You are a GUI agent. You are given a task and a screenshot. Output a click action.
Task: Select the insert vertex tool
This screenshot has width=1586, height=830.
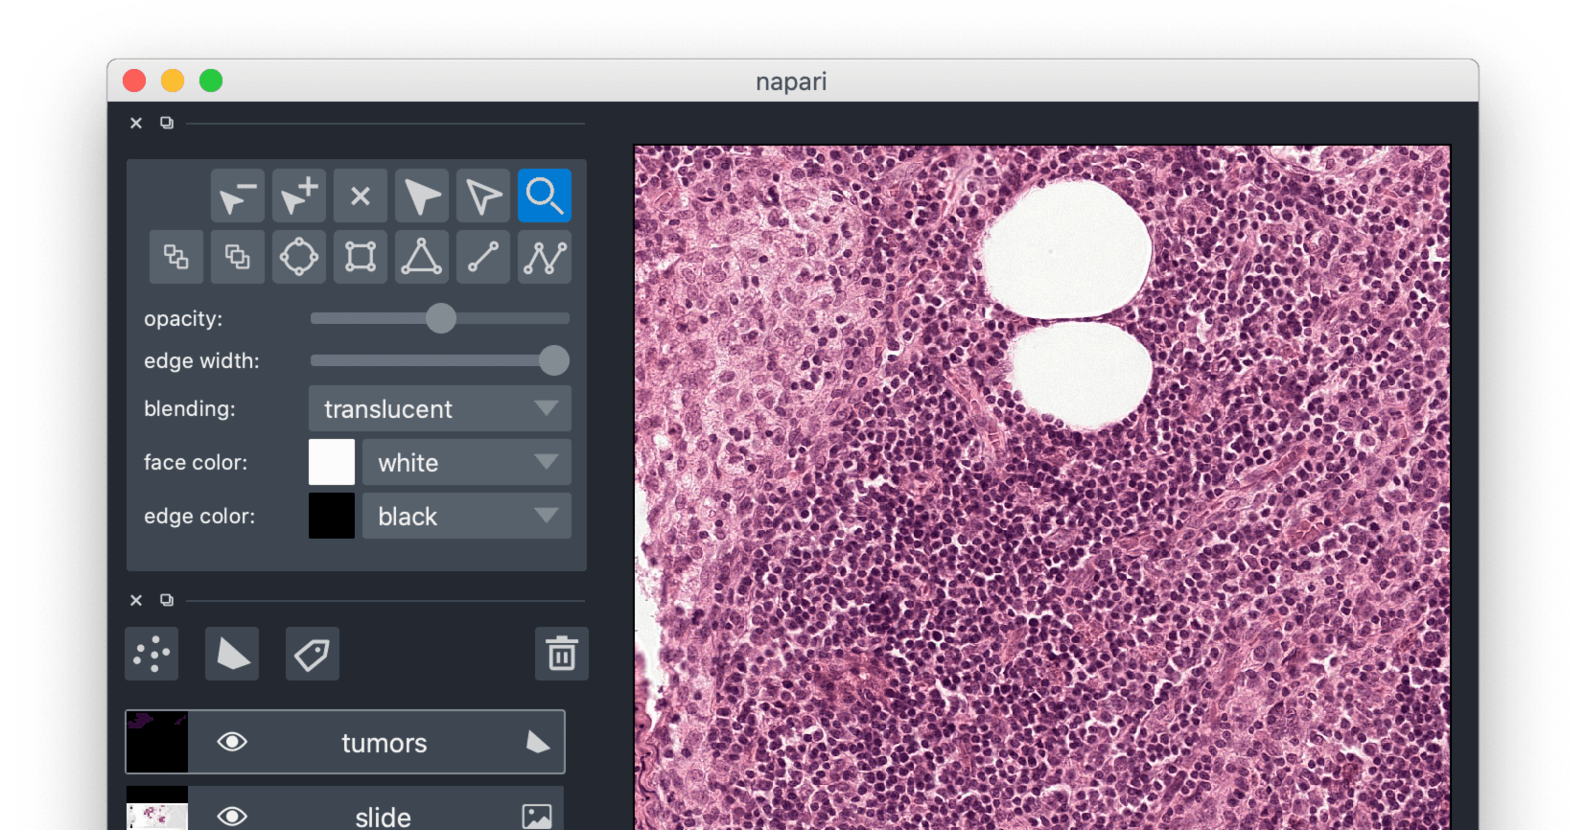point(298,196)
